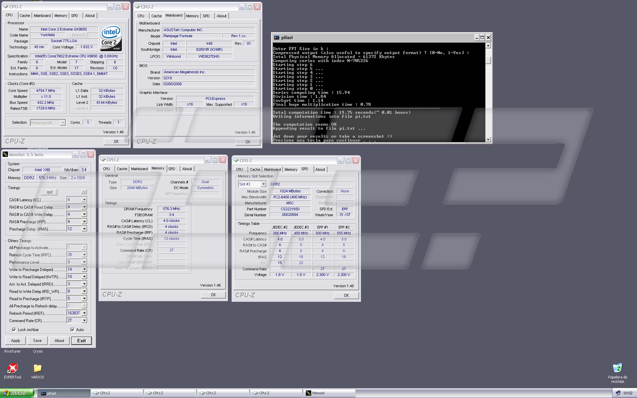Click the pifast console scrollbar thumb

pyautogui.click(x=488, y=60)
